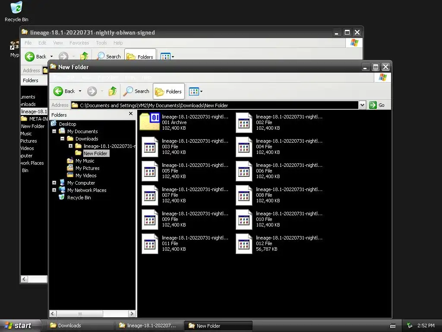Expand lineage-18.1-20220731 folder tree node

tap(70, 146)
